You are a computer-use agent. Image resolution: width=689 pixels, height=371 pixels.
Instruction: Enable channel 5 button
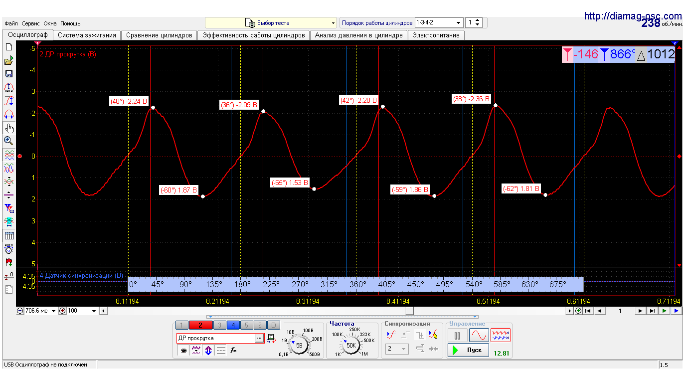click(x=246, y=325)
